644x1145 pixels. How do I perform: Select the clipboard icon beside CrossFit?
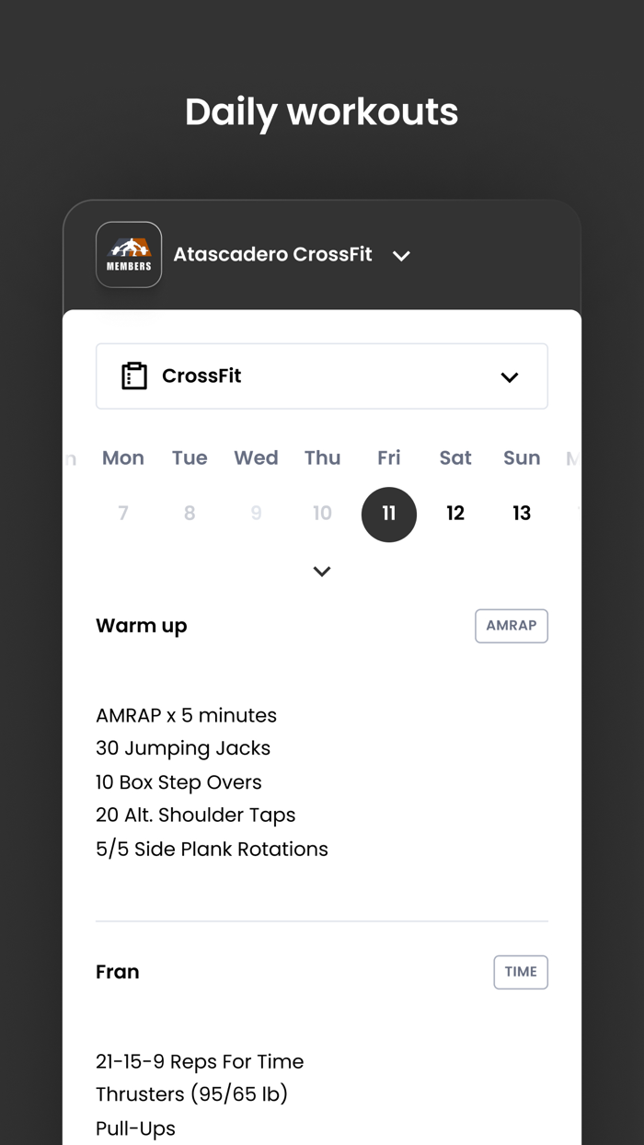(x=133, y=376)
